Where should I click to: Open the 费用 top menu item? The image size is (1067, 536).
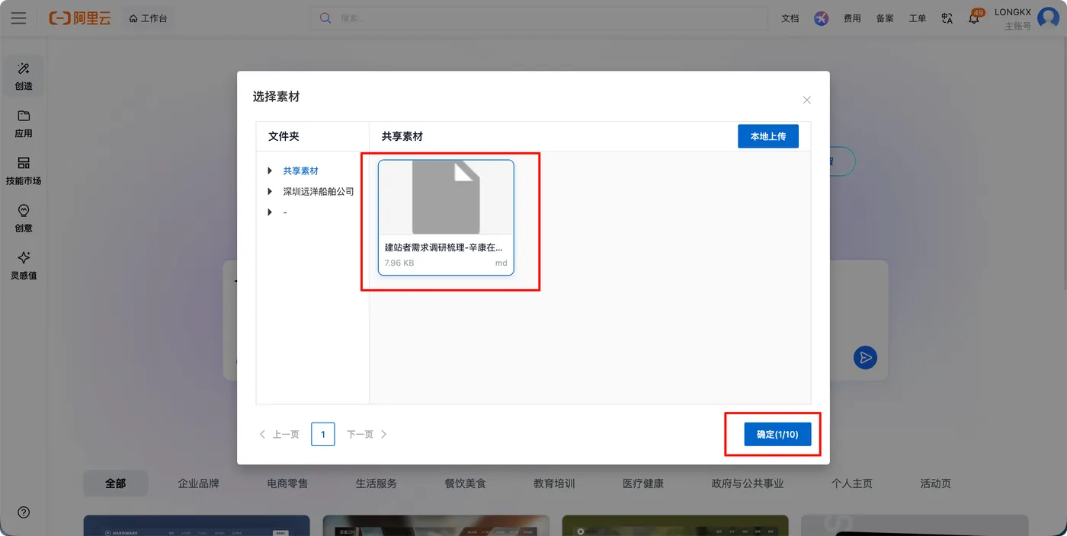[x=852, y=18]
